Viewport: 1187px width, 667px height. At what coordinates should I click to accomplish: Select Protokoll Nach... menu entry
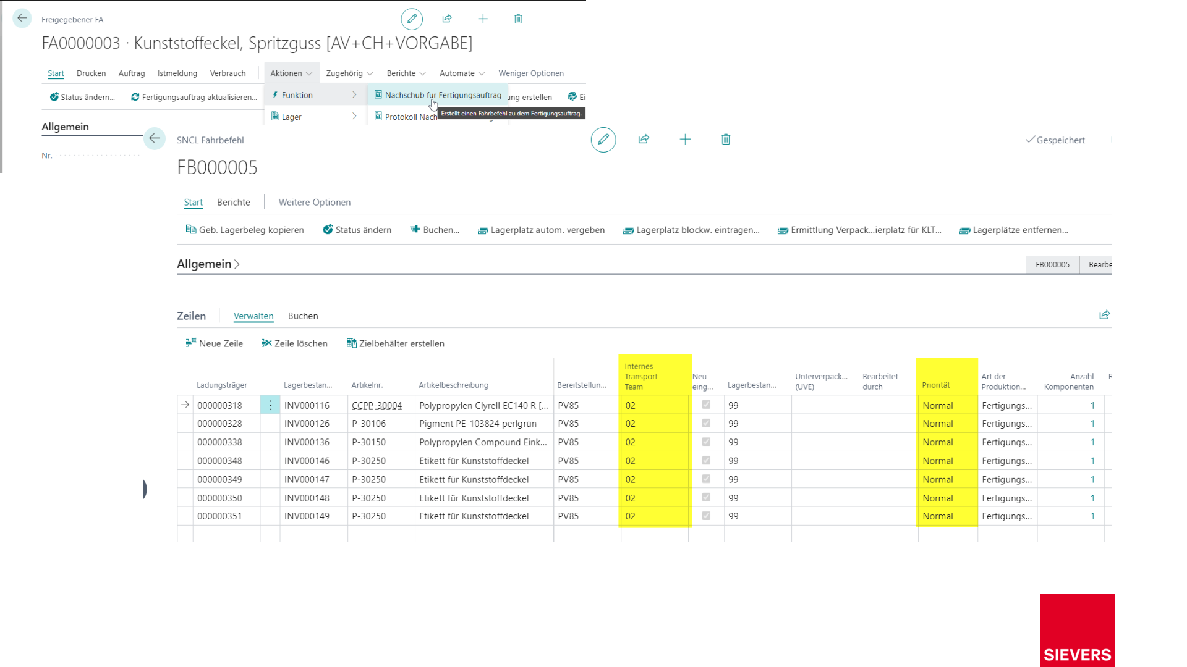[405, 117]
